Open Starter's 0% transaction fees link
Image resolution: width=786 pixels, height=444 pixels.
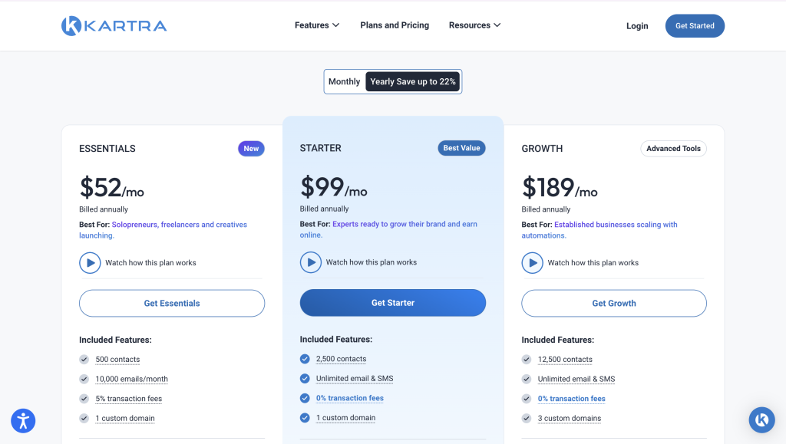tap(350, 399)
